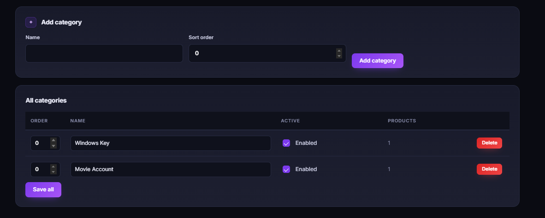
Task: Edit the Movie Account name field
Action: pyautogui.click(x=171, y=169)
